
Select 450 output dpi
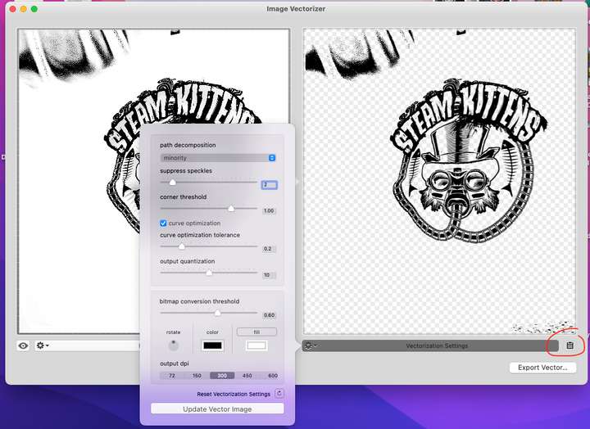pyautogui.click(x=247, y=376)
